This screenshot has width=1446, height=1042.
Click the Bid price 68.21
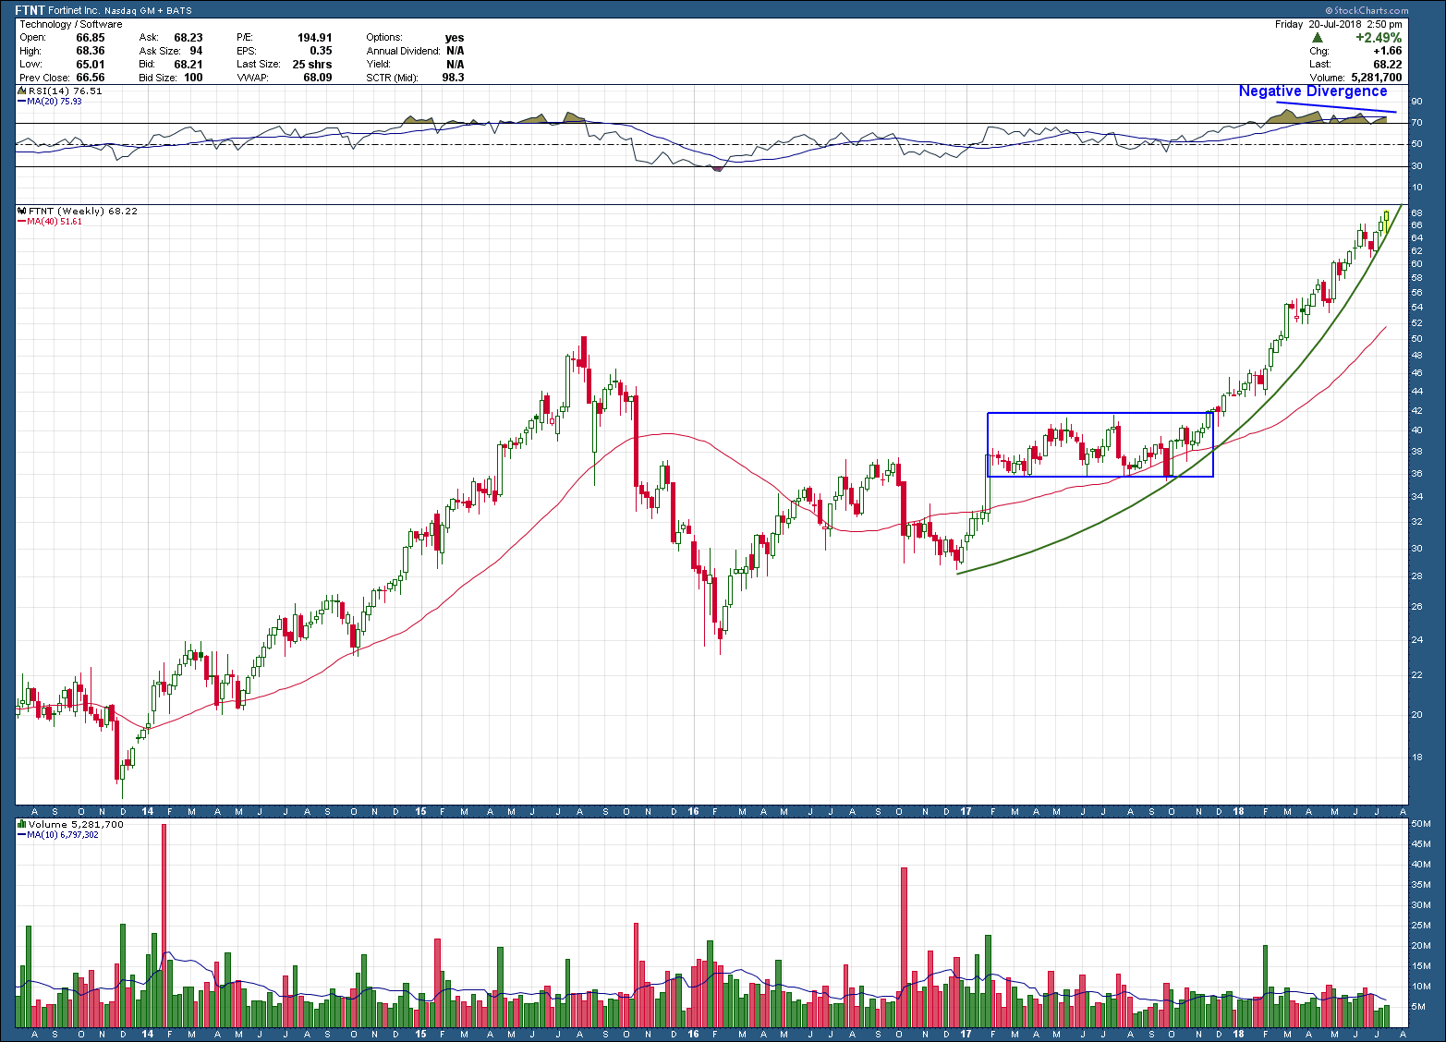pos(188,65)
